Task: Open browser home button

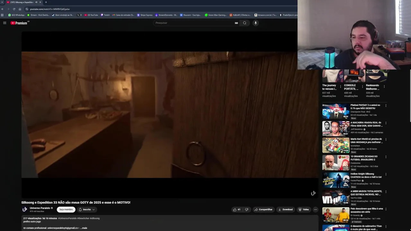Action: (x=20, y=9)
